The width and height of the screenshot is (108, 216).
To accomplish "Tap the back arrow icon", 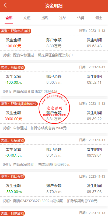I will (x=5, y=5).
